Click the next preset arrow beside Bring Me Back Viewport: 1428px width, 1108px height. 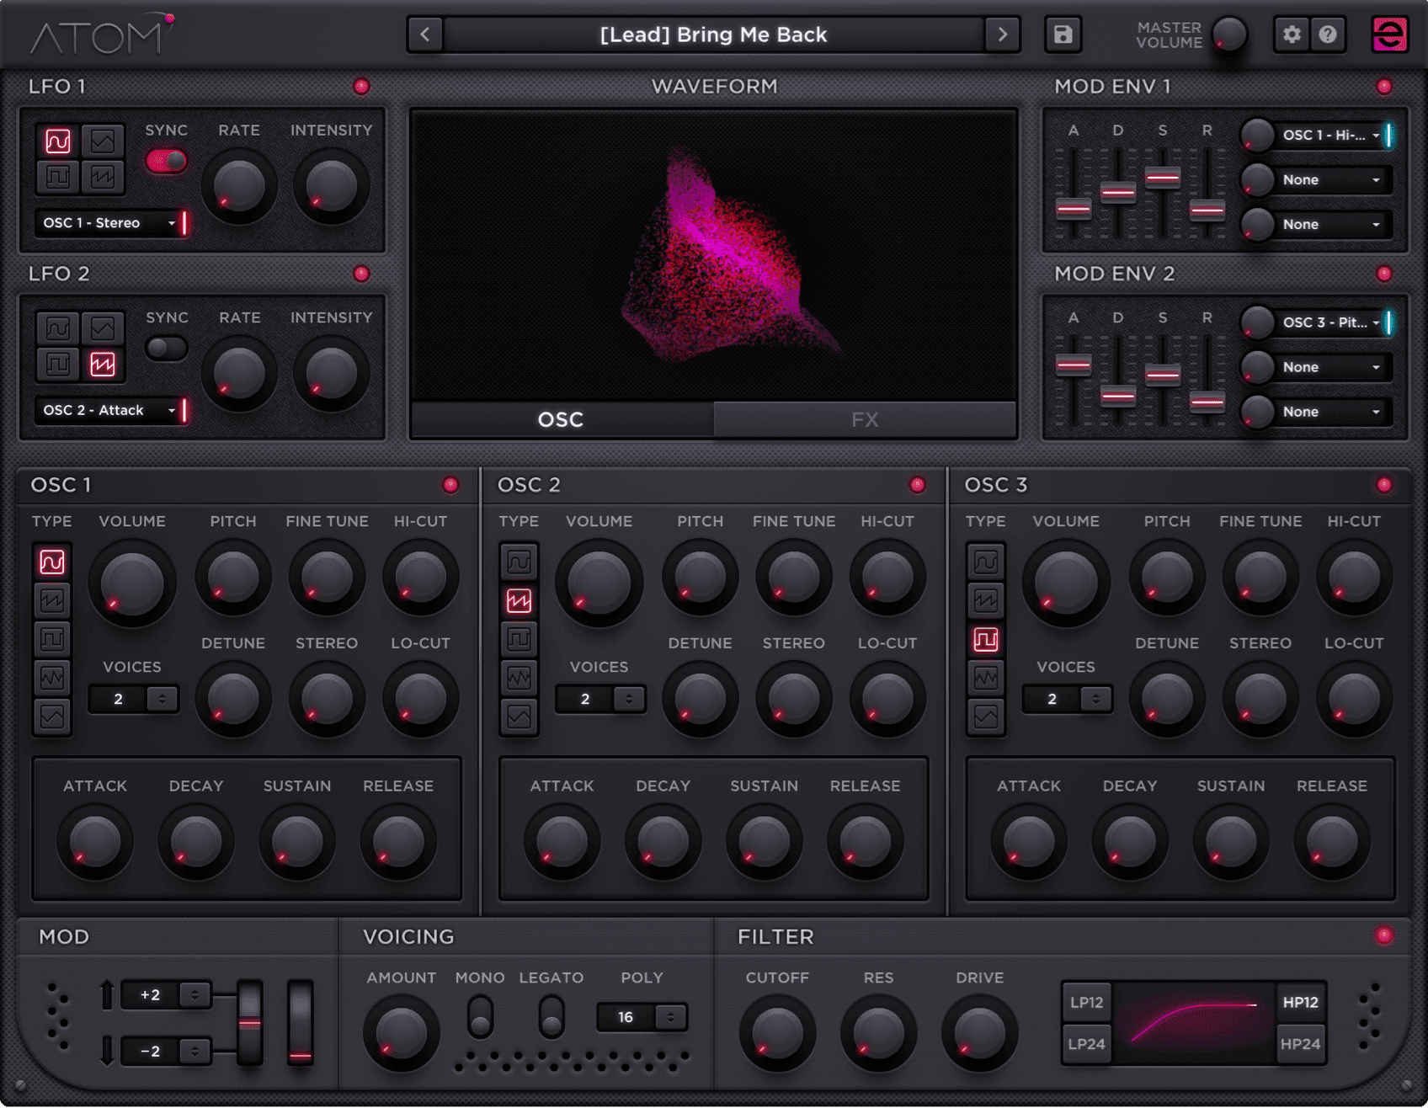click(x=1002, y=35)
